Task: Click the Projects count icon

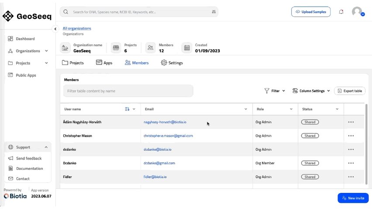Action: [116, 48]
